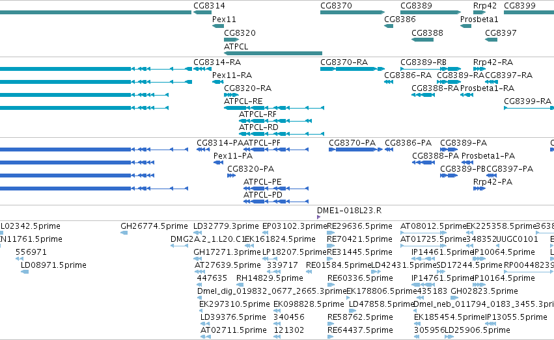Click the CG8370-RA transcript label

point(344,62)
